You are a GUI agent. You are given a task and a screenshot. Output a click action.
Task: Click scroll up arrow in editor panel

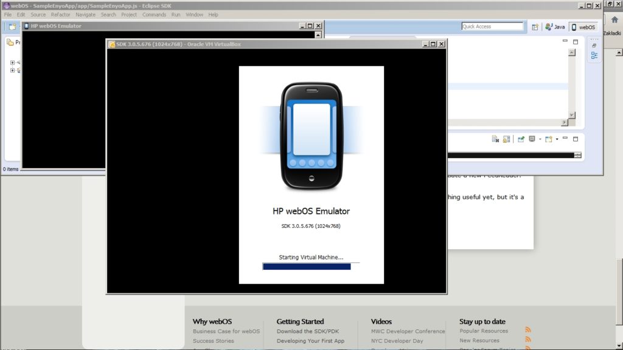(x=572, y=52)
